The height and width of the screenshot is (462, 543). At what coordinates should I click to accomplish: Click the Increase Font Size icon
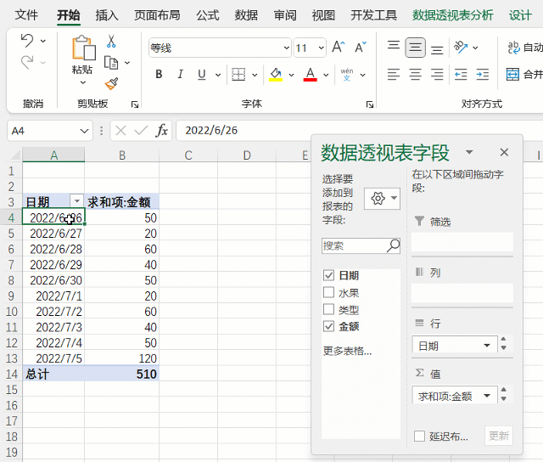tap(338, 48)
